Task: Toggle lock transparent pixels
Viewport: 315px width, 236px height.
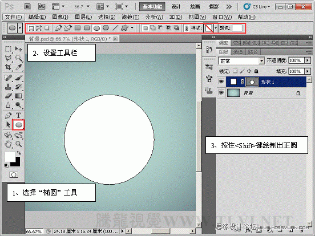Action: click(x=235, y=71)
